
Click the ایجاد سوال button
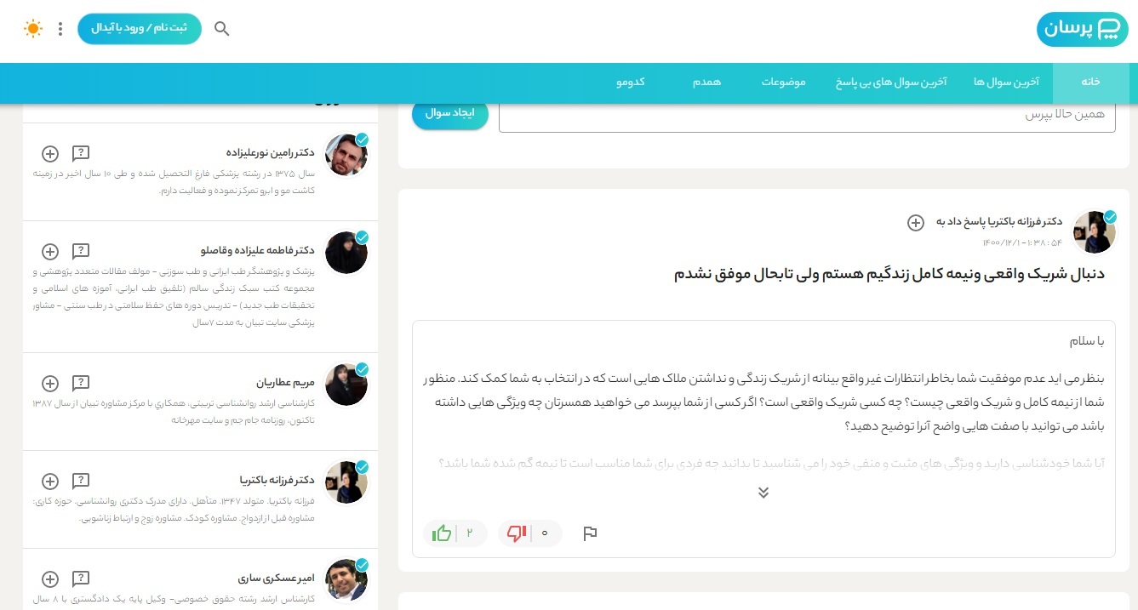[x=449, y=112]
